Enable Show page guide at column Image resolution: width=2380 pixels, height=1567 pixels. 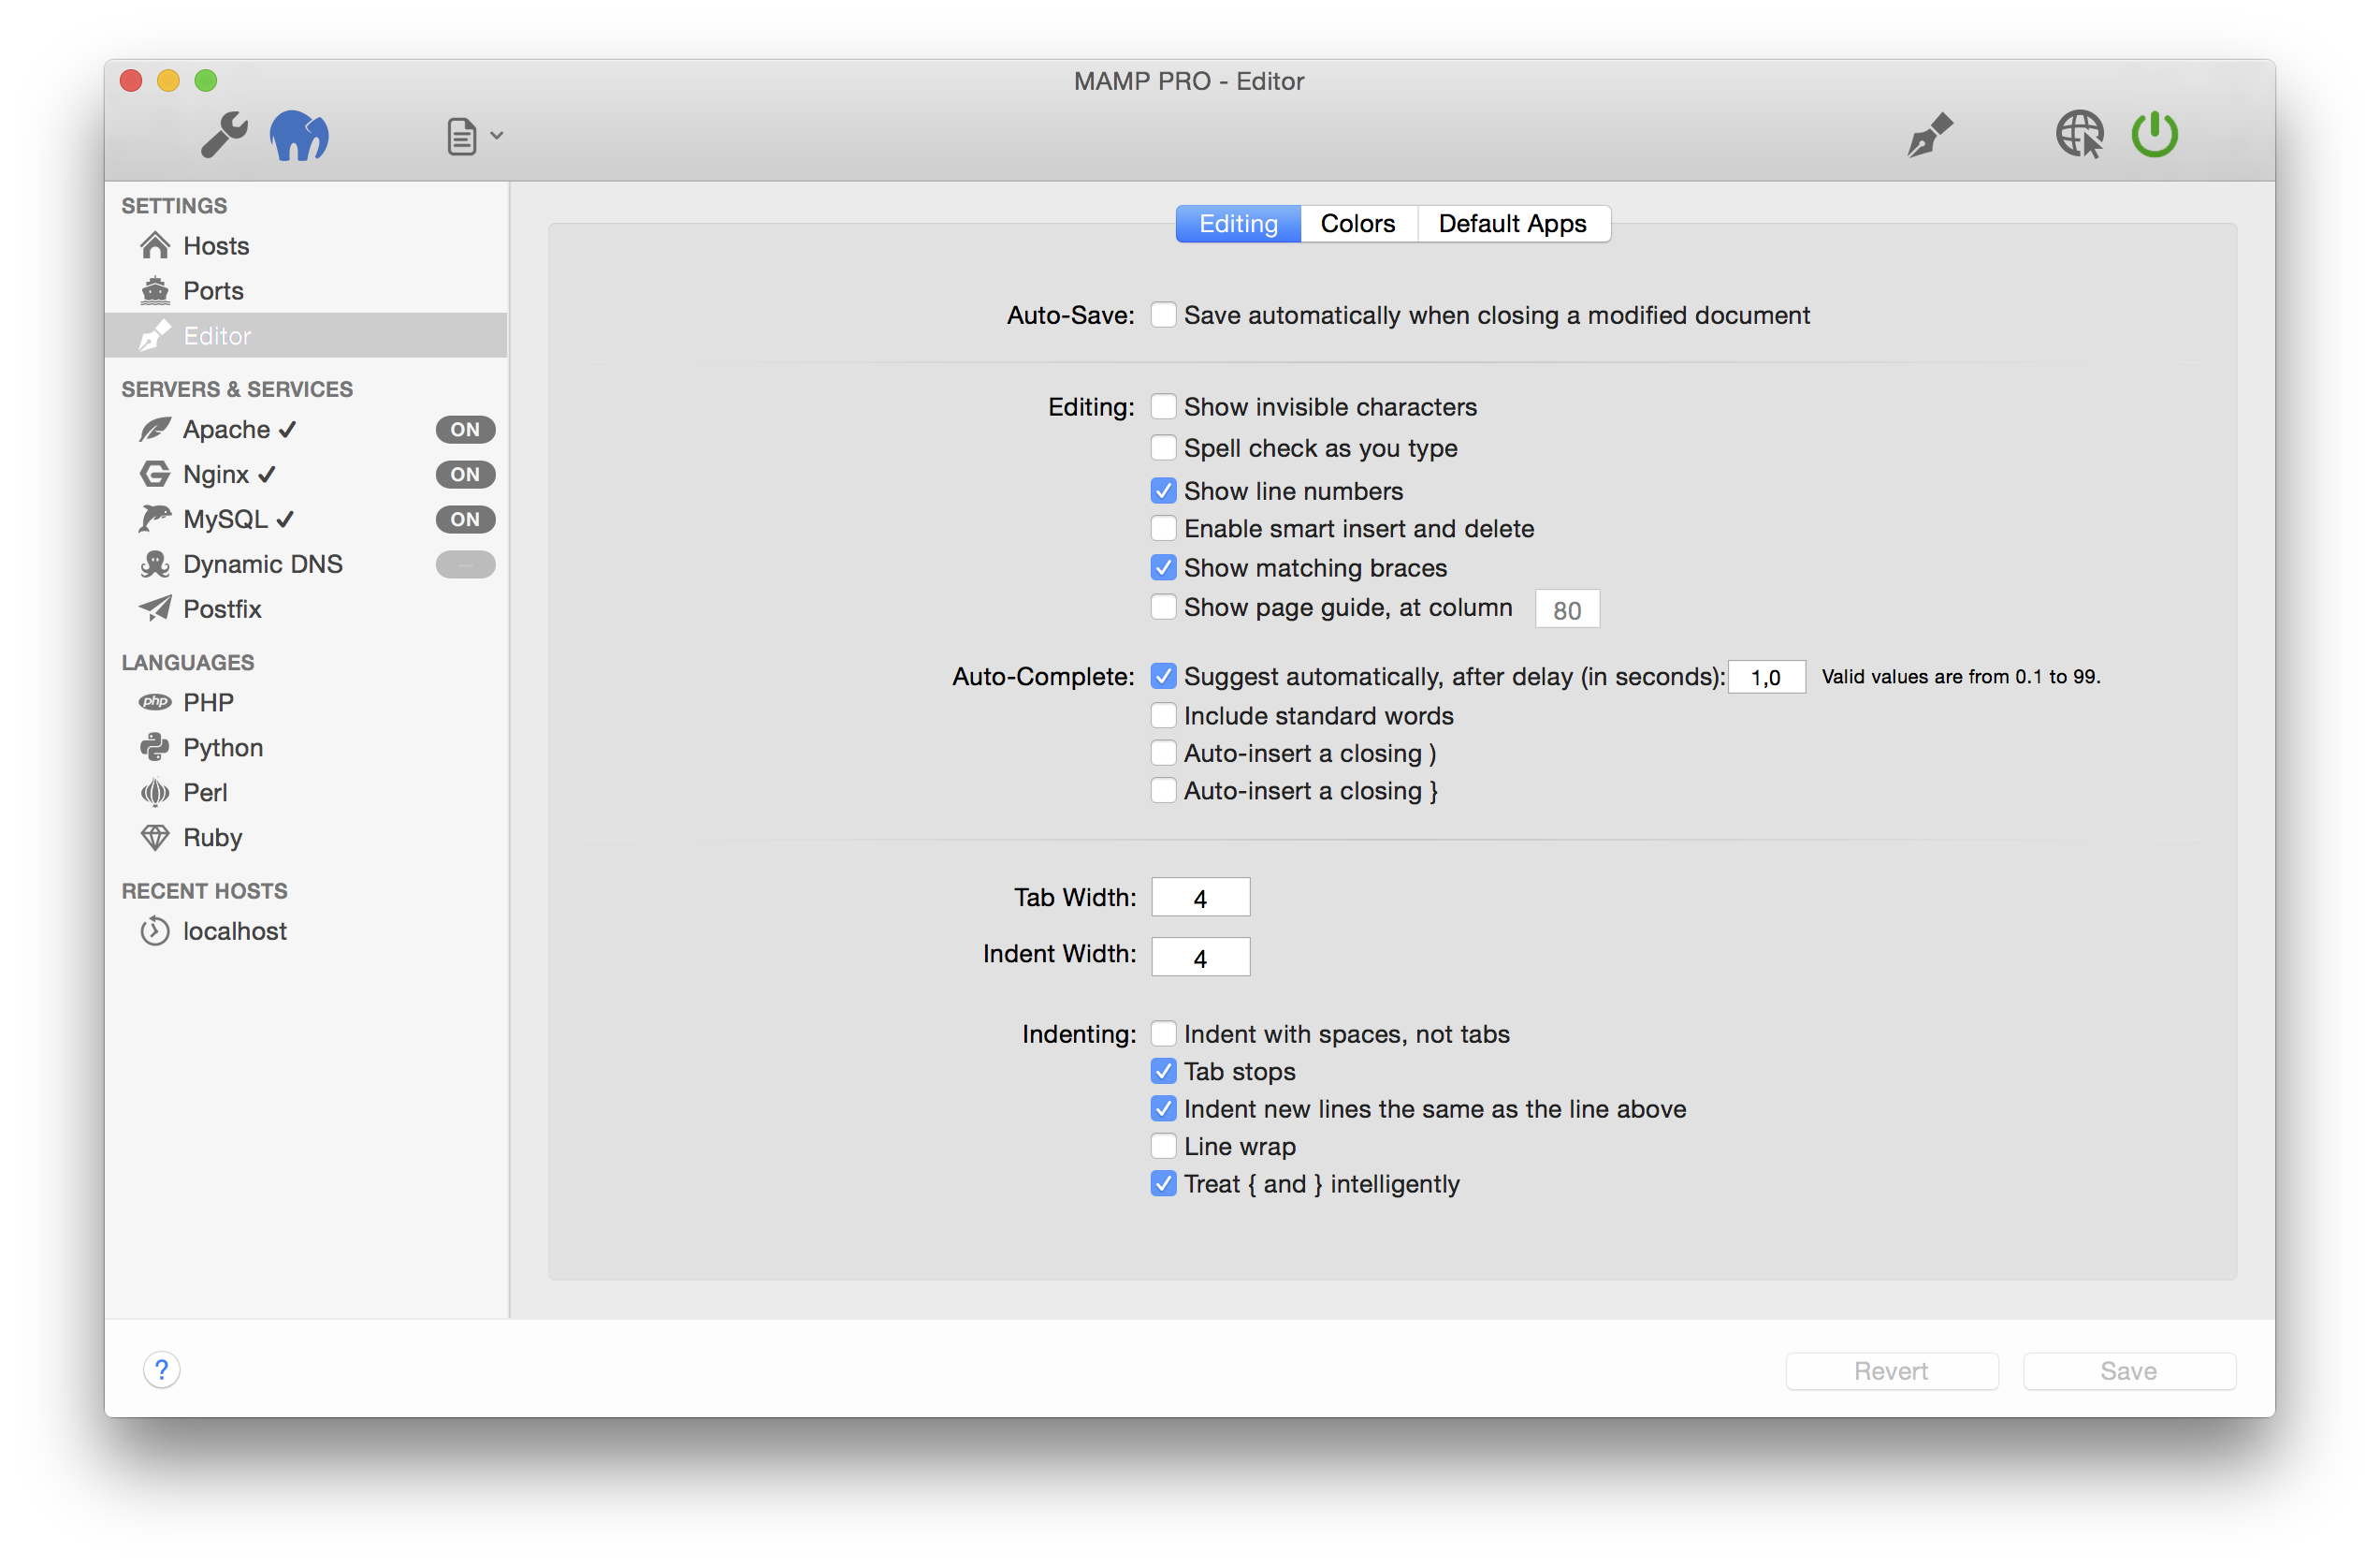[1163, 608]
